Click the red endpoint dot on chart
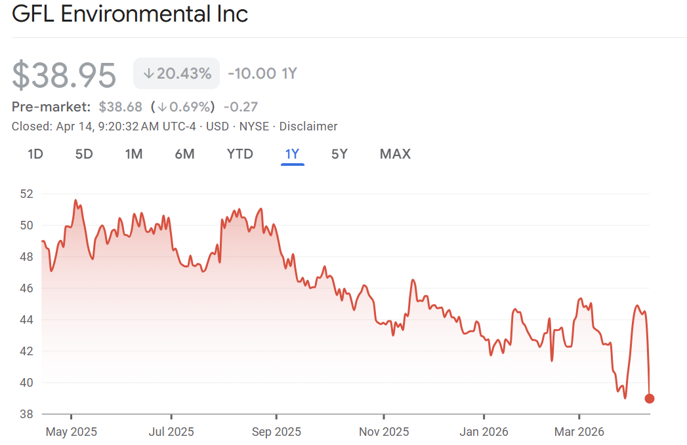Screen dimensions: 687x445 coord(649,398)
